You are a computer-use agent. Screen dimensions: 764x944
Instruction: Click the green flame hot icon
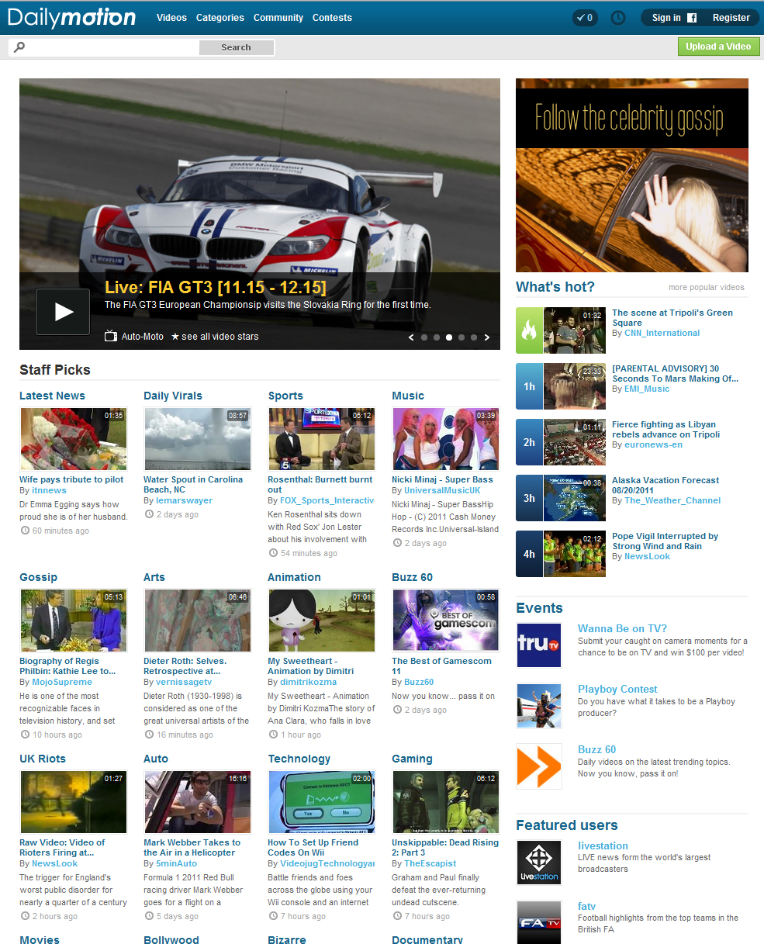pos(529,330)
